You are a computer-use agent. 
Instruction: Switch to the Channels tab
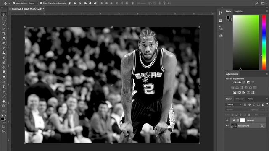tap(240, 99)
